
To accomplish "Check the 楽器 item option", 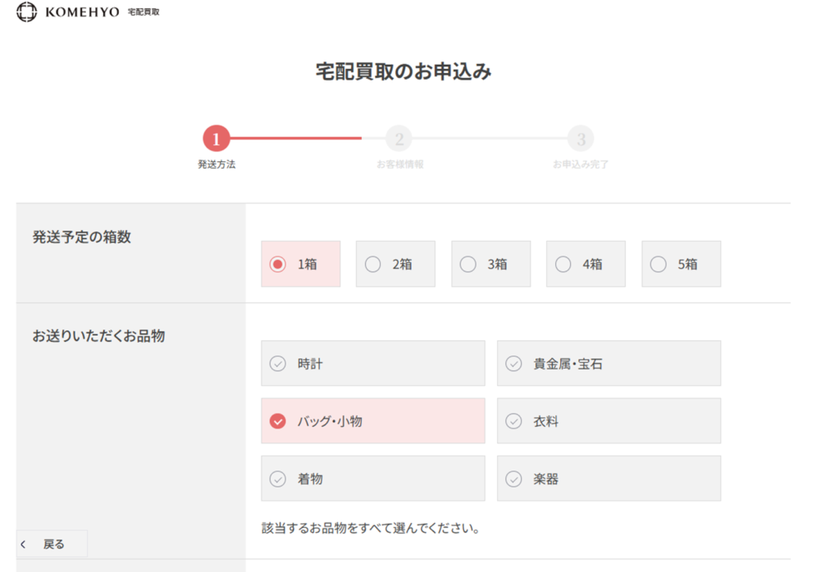I will pos(608,478).
